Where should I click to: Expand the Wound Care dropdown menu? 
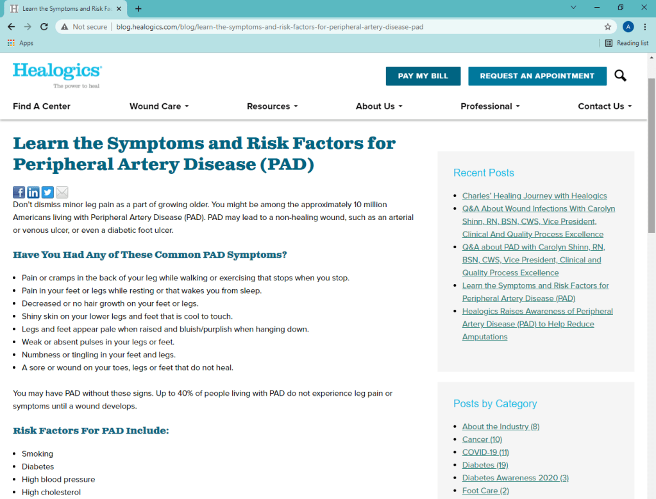[x=158, y=106]
